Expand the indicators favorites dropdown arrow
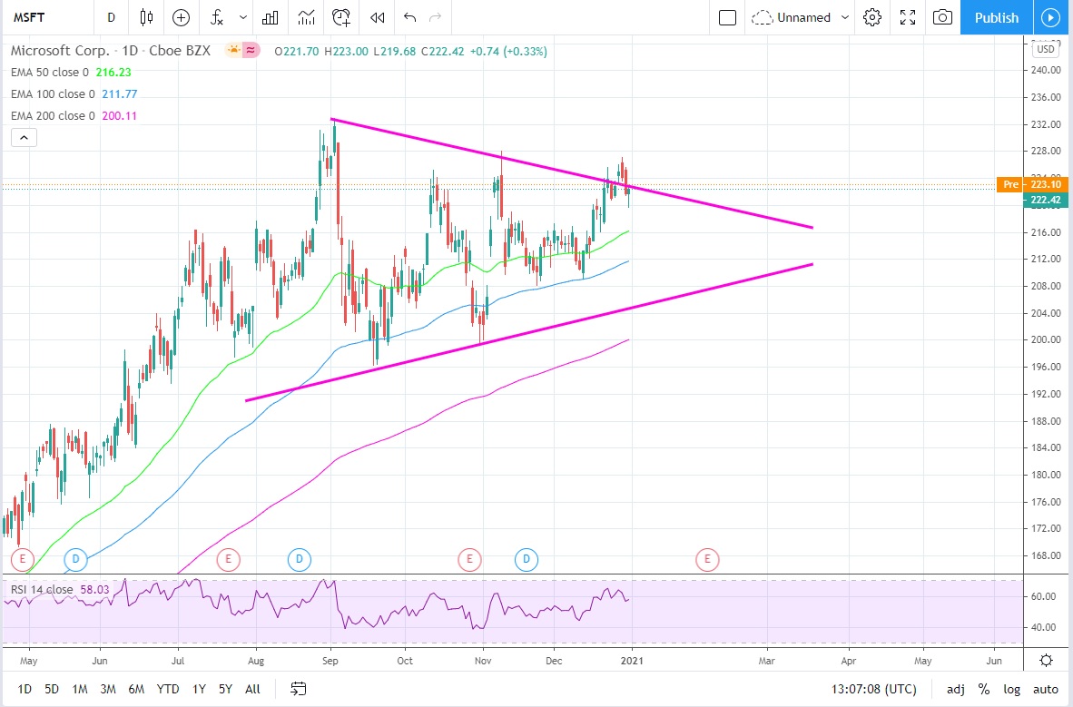The height and width of the screenshot is (707, 1073). tap(243, 17)
